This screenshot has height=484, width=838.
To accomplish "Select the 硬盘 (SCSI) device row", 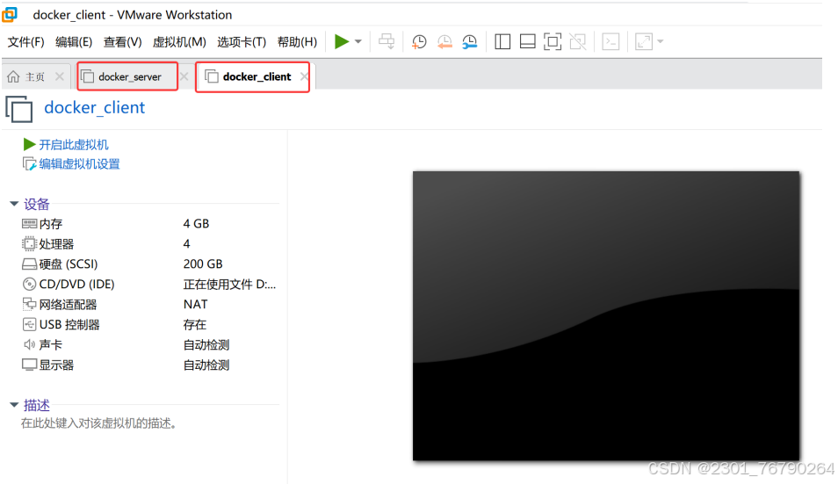I will 148,264.
